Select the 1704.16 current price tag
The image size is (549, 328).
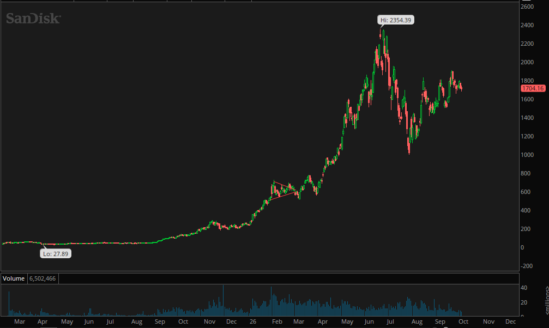pyautogui.click(x=533, y=88)
